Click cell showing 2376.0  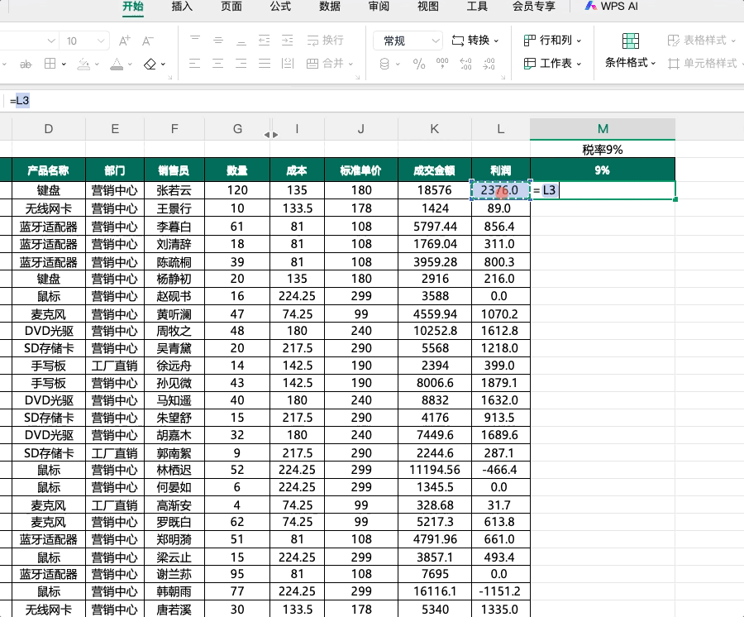501,190
